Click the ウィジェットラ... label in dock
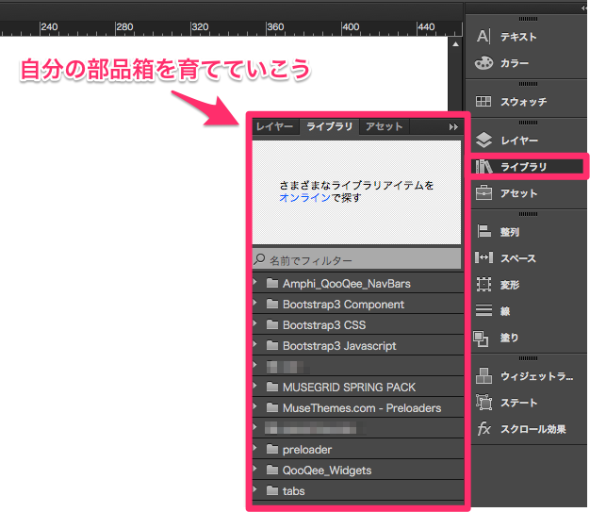 (537, 376)
